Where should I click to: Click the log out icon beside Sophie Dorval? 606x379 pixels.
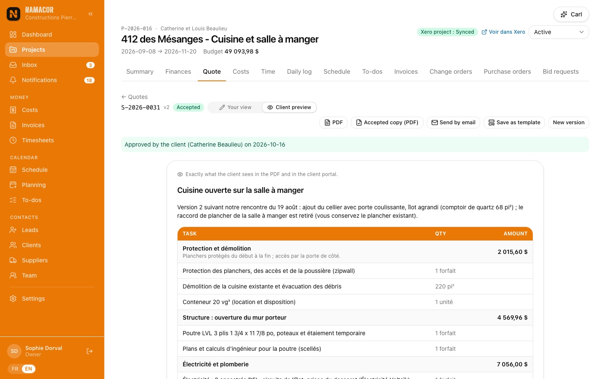(x=90, y=351)
